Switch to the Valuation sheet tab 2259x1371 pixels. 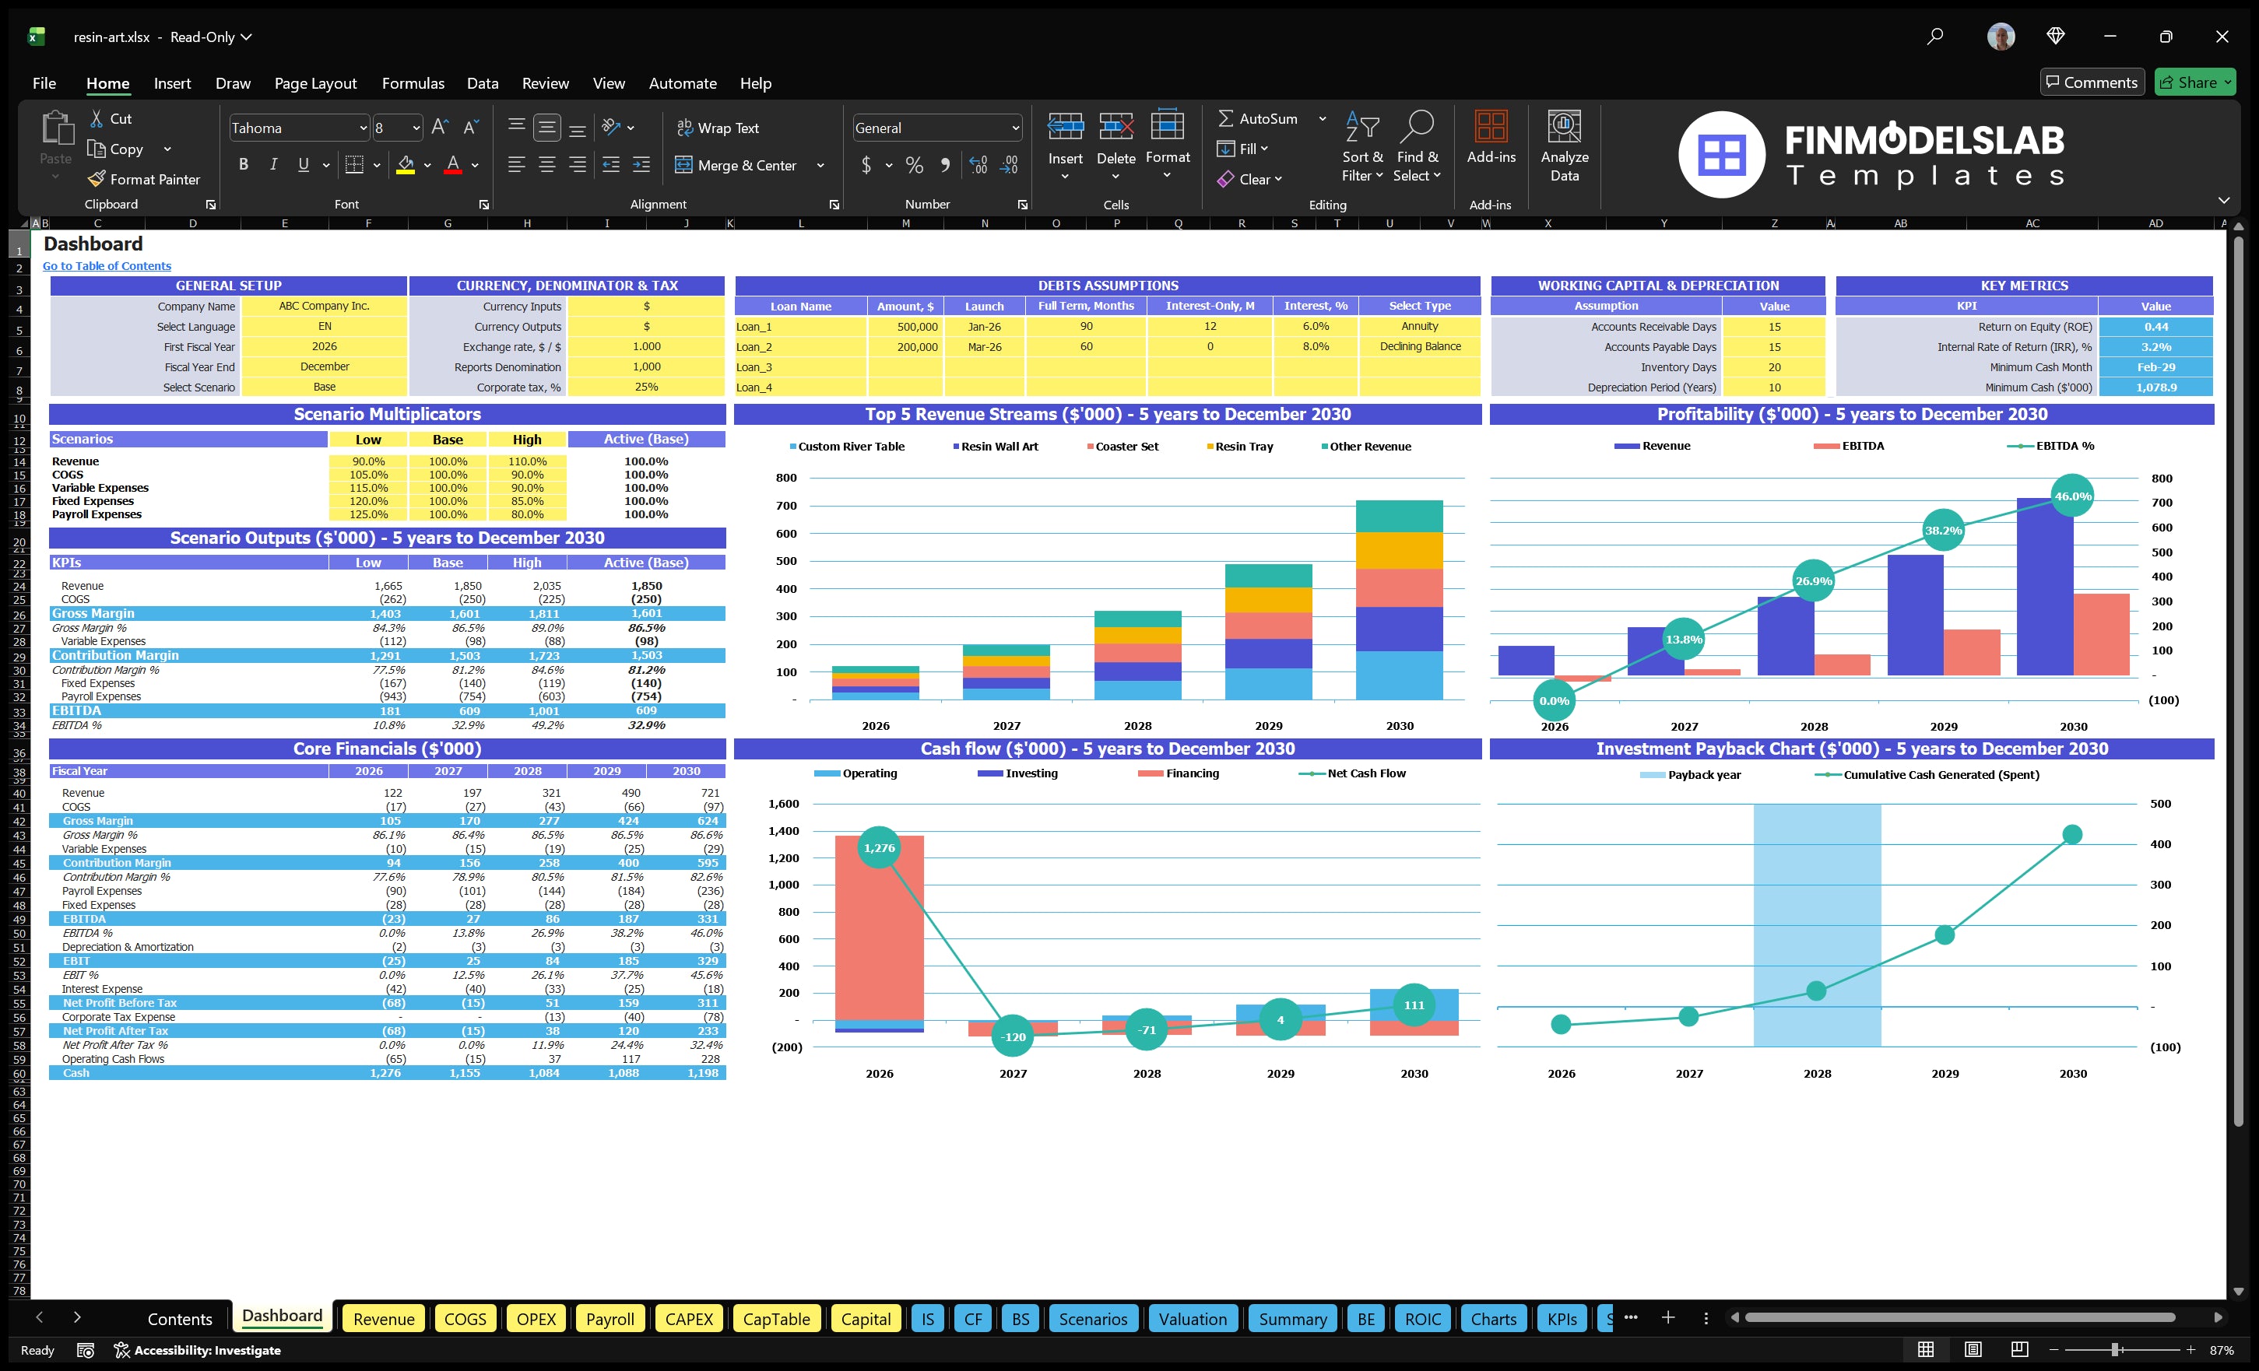point(1192,1318)
